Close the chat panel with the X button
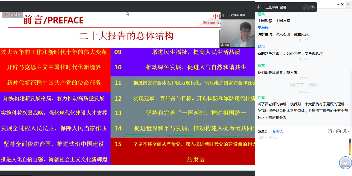This screenshot has height=176, width=352. pyautogui.click(x=342, y=4)
